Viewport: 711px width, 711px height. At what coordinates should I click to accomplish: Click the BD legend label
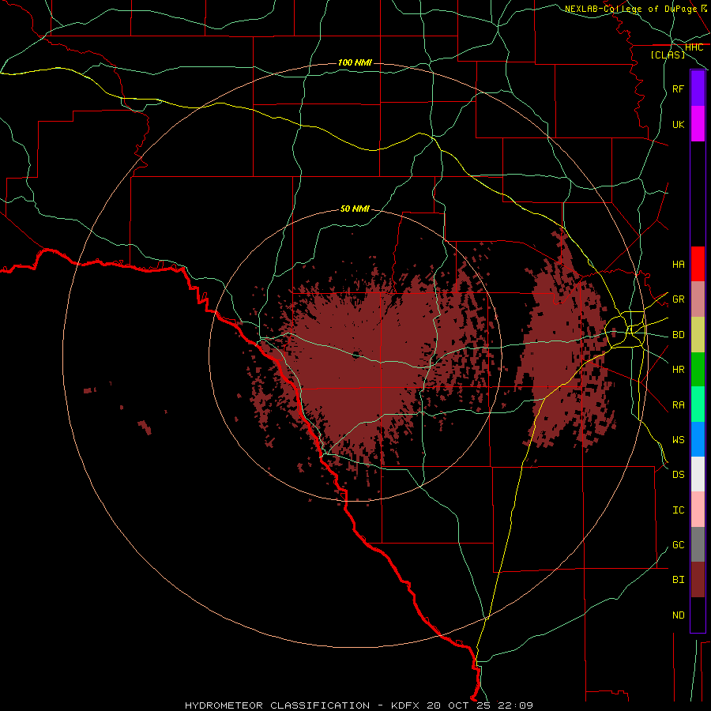point(678,335)
